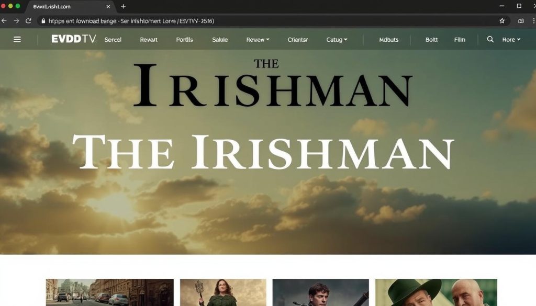Screen dimensions: 536x306
Task: Open the city street thumbnail
Action: [x=110, y=292]
